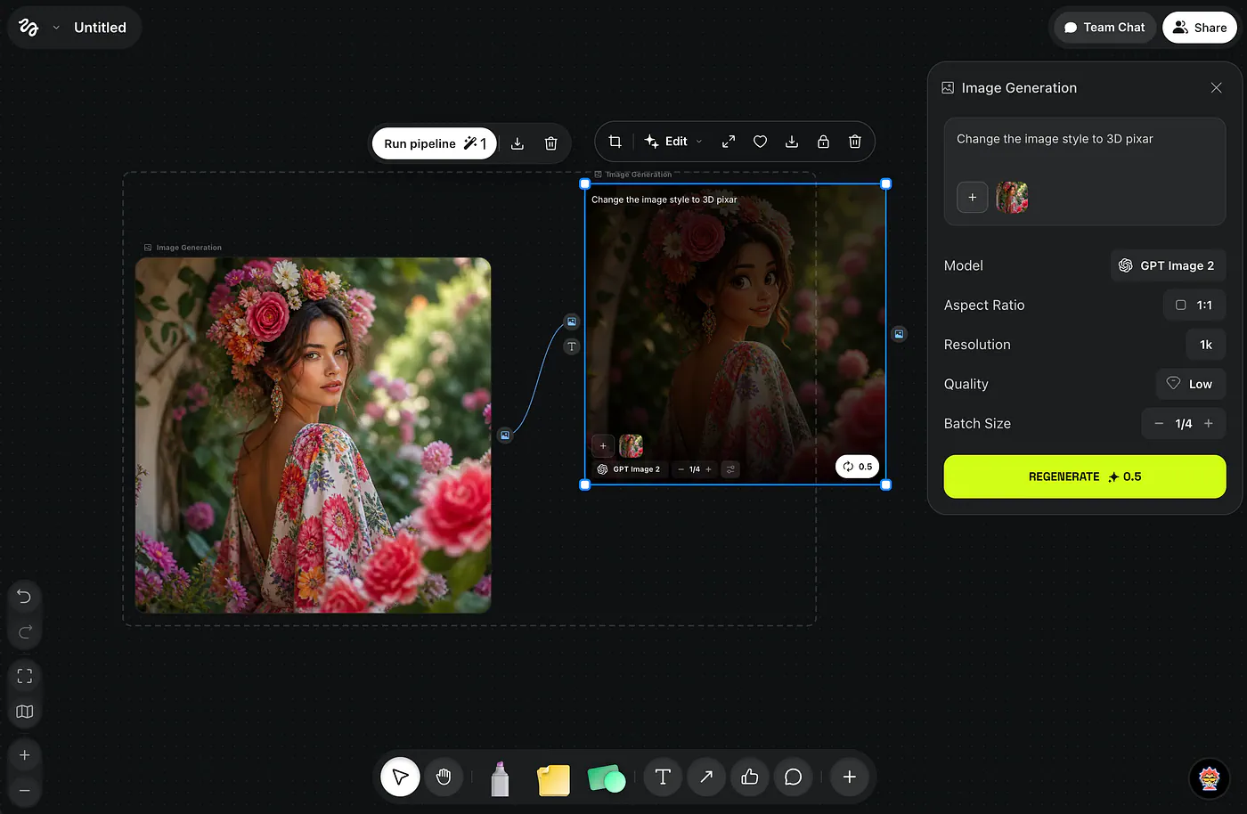
Task: Click the Run pipeline button
Action: [435, 143]
